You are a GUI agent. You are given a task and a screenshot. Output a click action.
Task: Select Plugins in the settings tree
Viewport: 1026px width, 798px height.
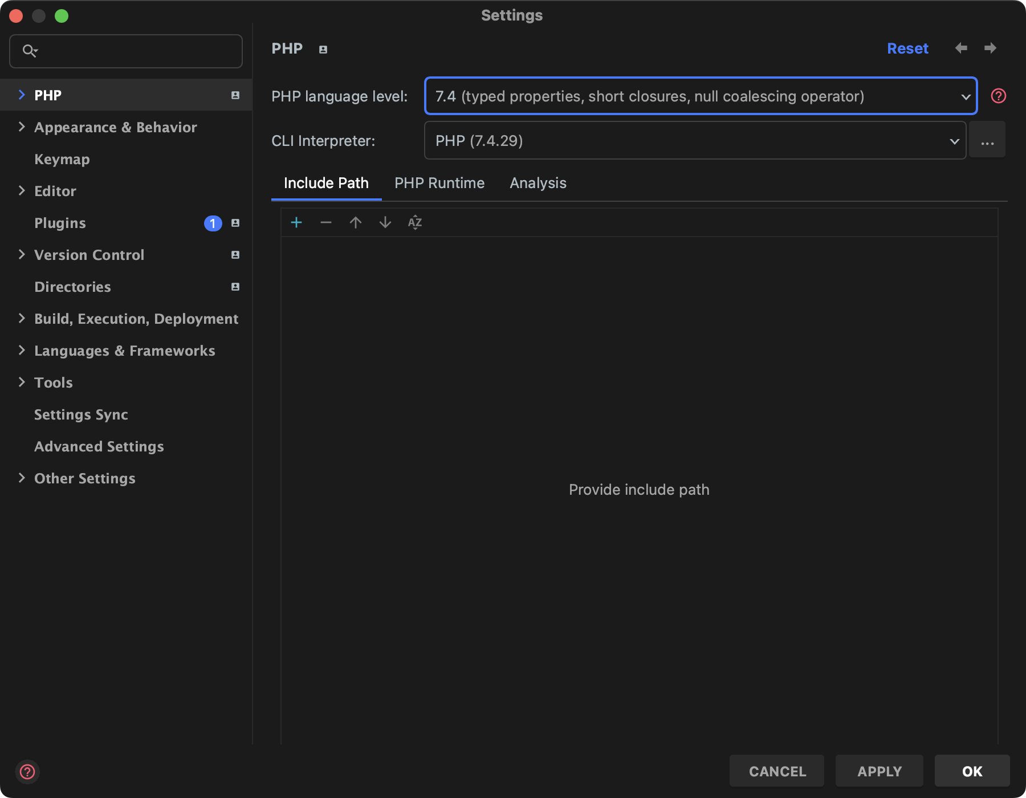[x=126, y=223]
